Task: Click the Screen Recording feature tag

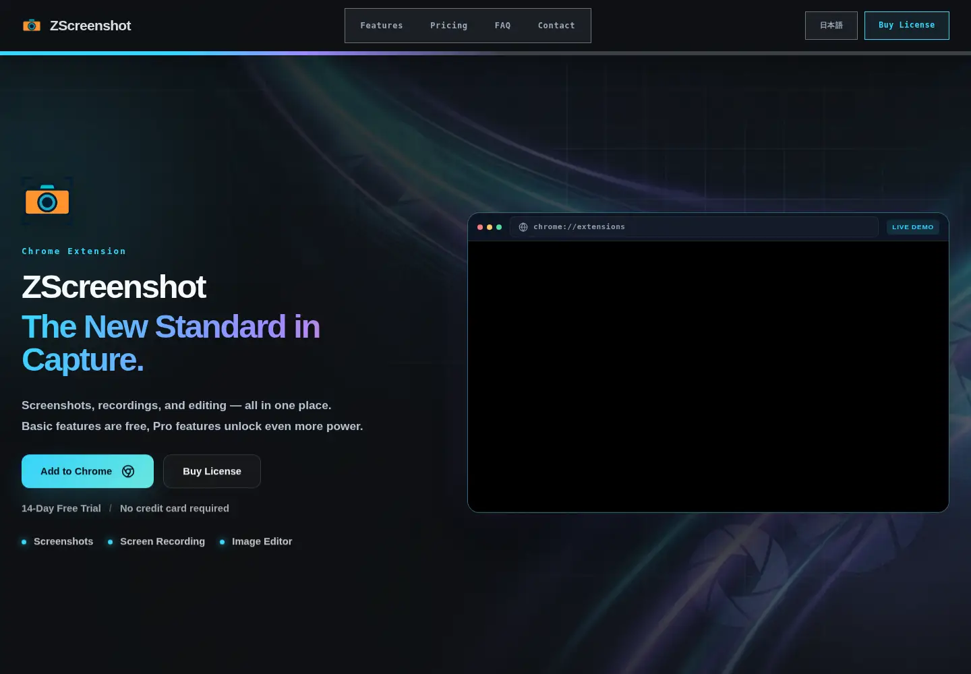Action: click(156, 541)
